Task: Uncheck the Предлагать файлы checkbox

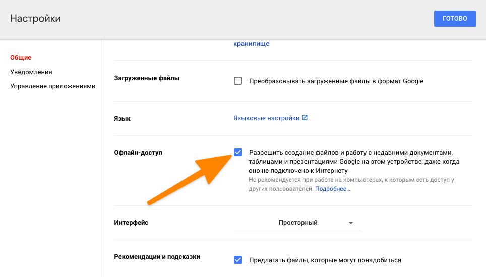Action: tap(238, 260)
